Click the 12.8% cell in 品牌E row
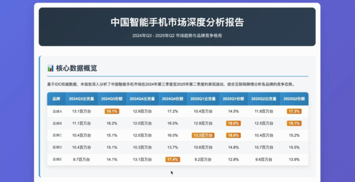This screenshot has width=355, height=182. pos(233,159)
